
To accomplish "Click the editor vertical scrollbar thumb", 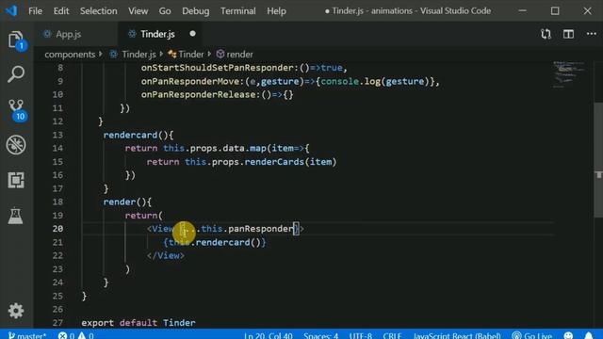I will coord(598,160).
